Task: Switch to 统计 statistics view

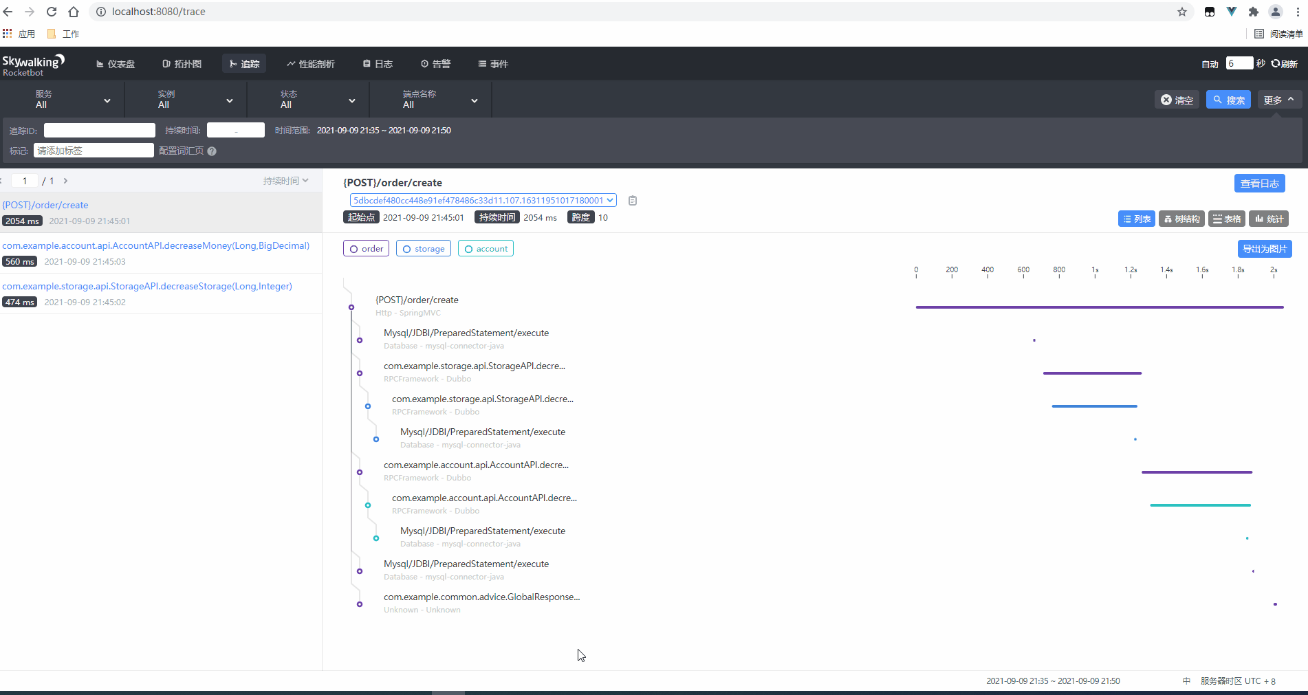Action: 1269,219
